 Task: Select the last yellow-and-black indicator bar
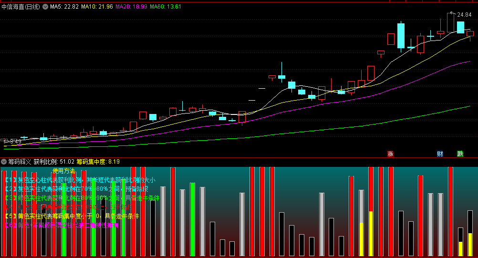point(470,233)
